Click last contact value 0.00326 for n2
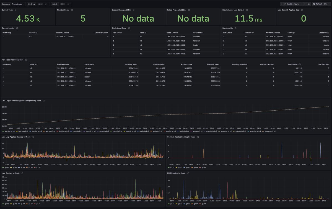 coord(298,72)
